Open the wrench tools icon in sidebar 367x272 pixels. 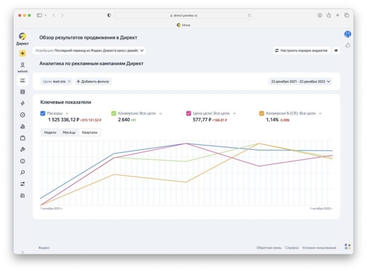click(x=23, y=149)
